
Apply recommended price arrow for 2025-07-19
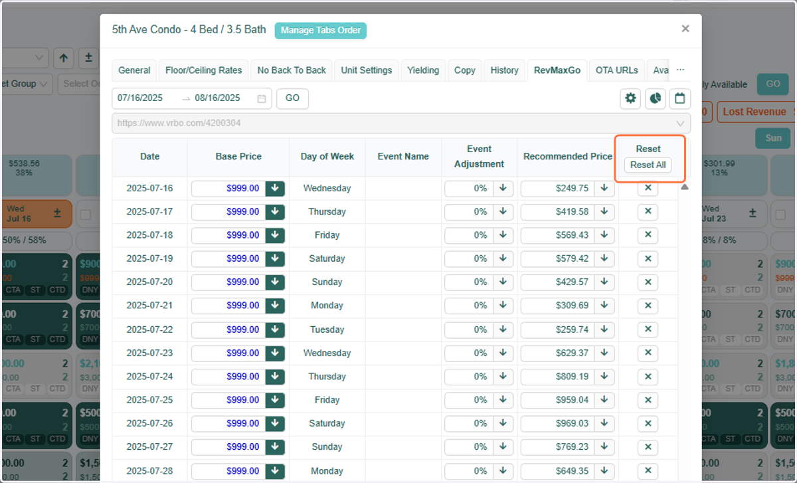604,258
